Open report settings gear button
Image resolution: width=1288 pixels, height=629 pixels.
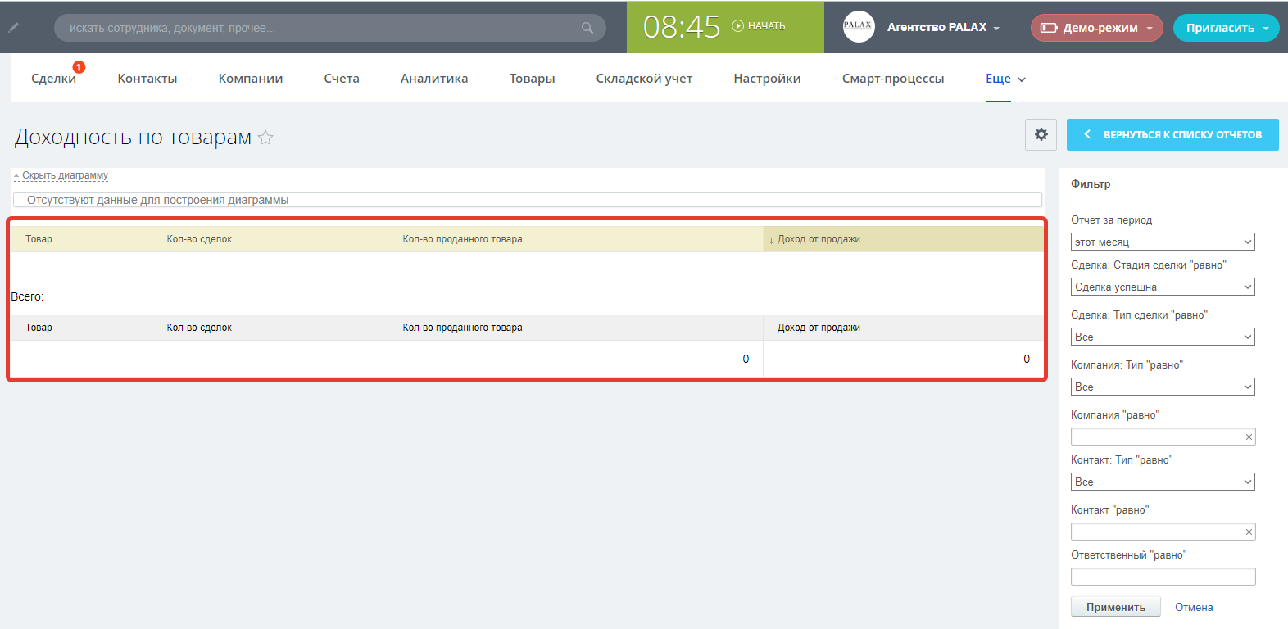click(x=1041, y=134)
